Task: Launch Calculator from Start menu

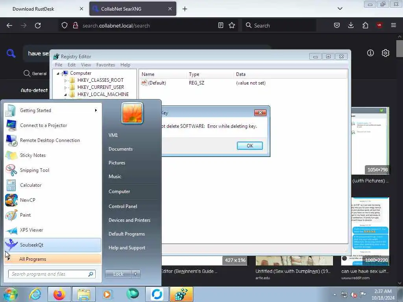Action: [53, 185]
